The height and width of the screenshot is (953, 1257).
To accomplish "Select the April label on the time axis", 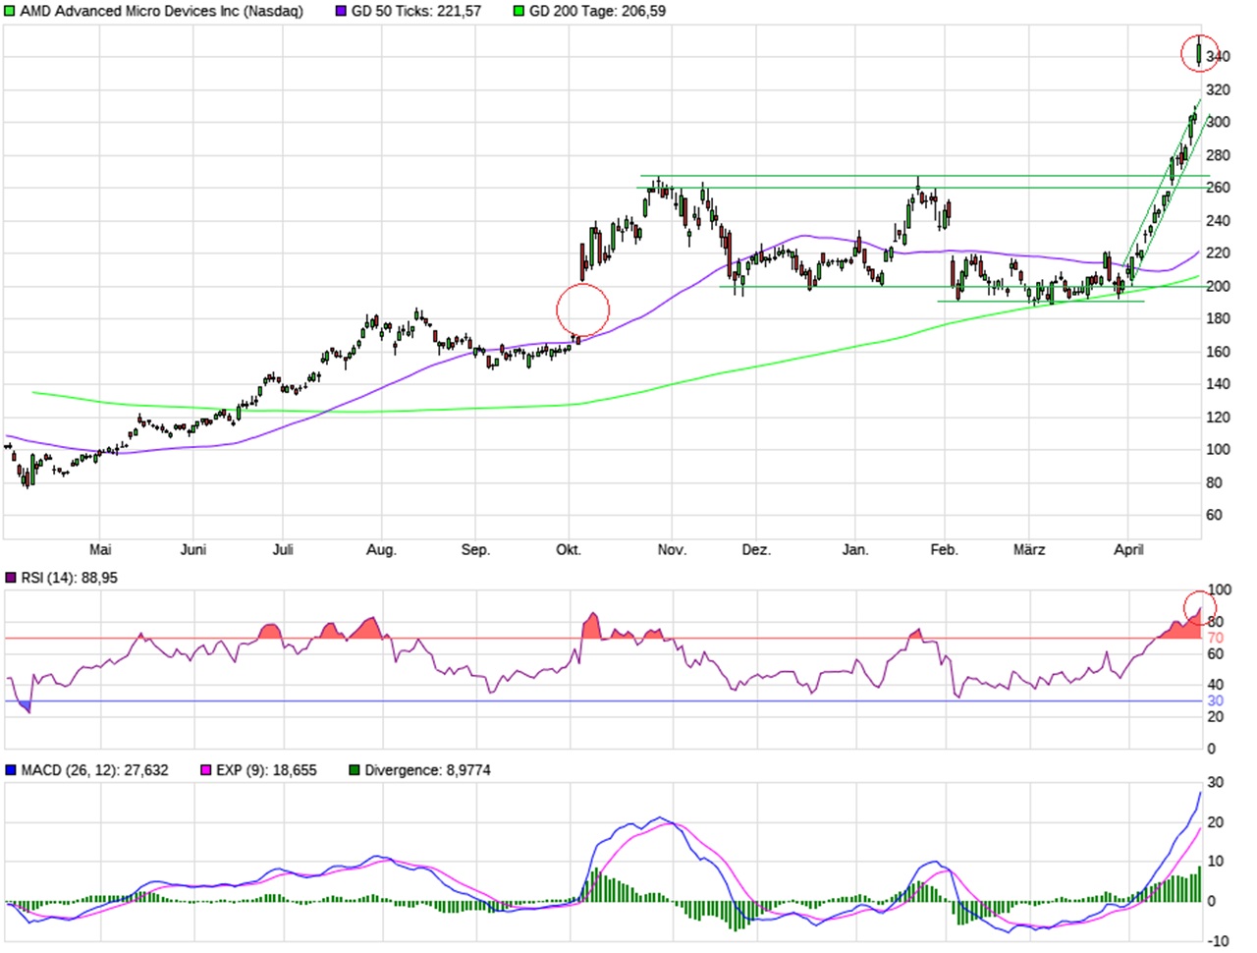I will (1130, 550).
